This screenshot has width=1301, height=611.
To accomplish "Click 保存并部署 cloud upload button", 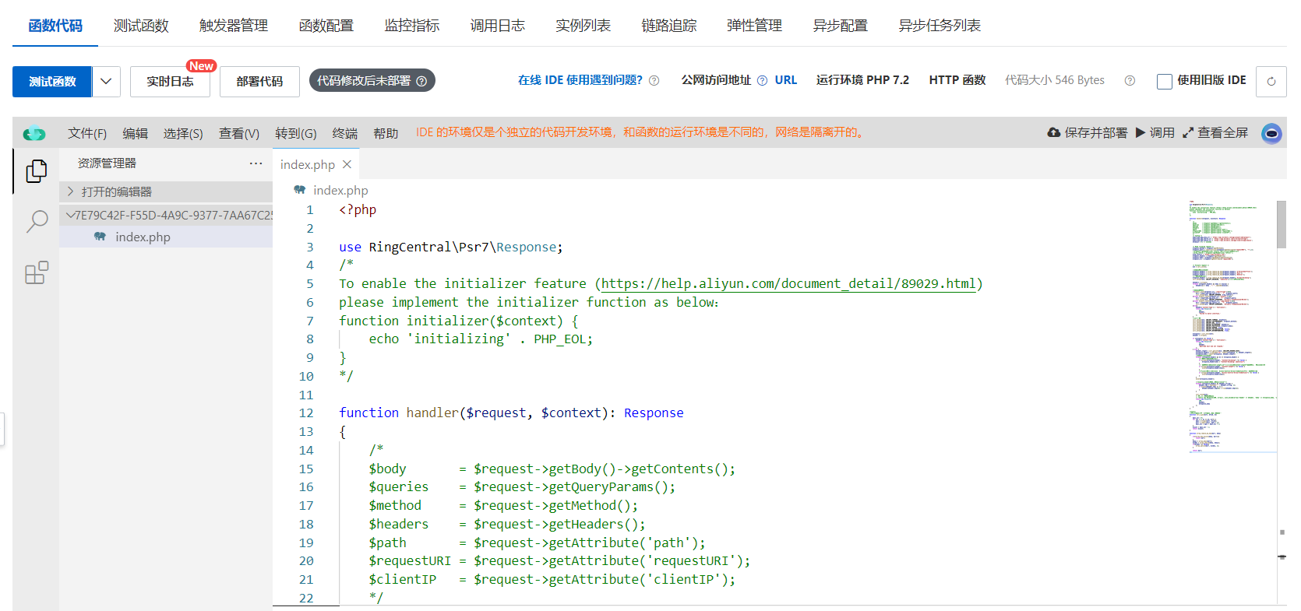I will [x=1087, y=133].
